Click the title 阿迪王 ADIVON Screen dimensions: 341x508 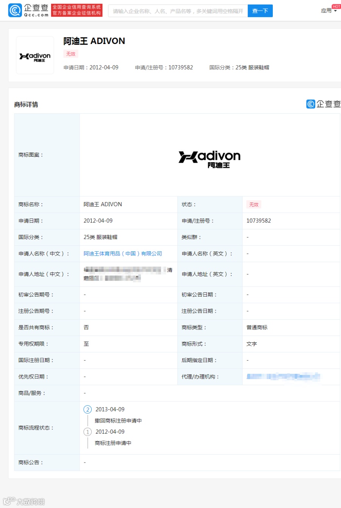[x=94, y=41]
